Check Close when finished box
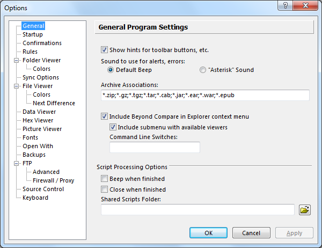The image size is (322, 248). (x=105, y=189)
